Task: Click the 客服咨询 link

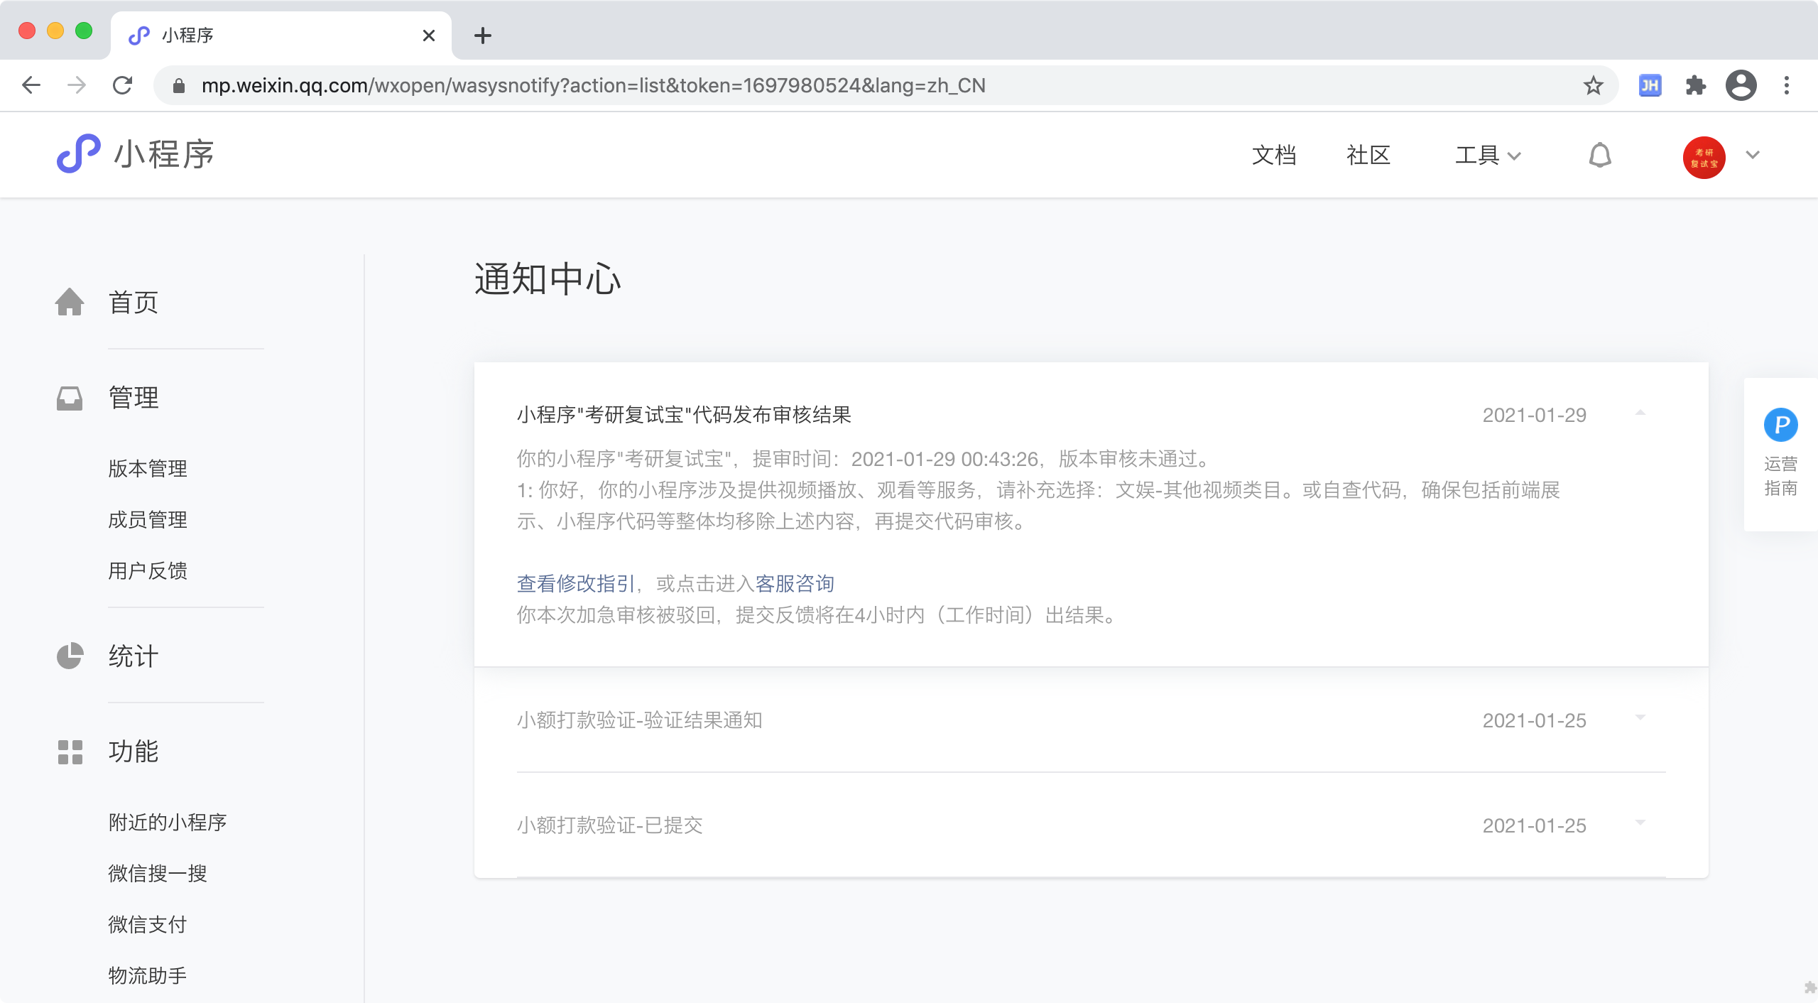Action: click(794, 583)
